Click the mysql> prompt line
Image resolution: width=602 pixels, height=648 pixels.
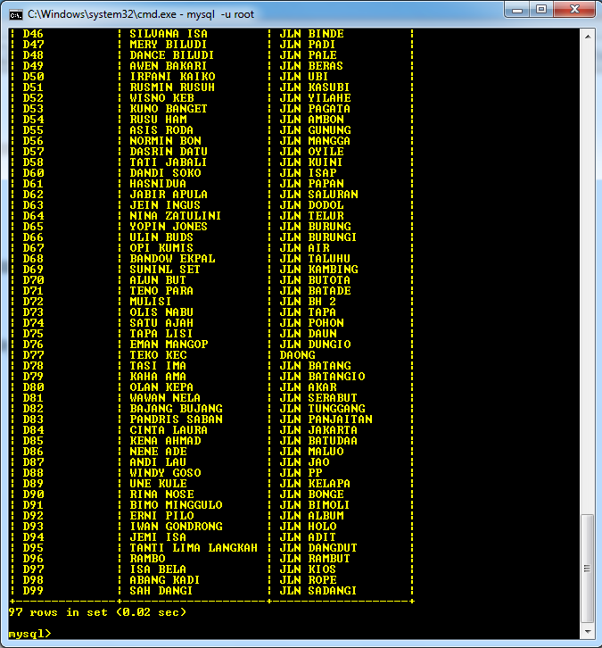29,634
